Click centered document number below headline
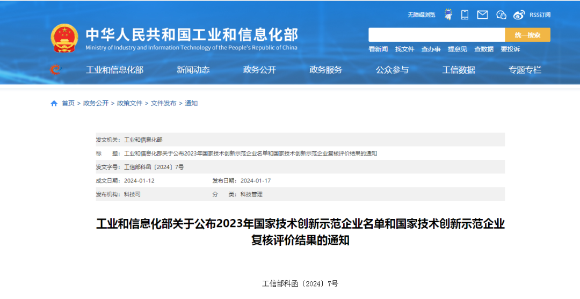 tap(300, 284)
